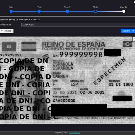Click the left arrow icon in the Anterior button
135x135 pixels.
(x=2, y=31)
